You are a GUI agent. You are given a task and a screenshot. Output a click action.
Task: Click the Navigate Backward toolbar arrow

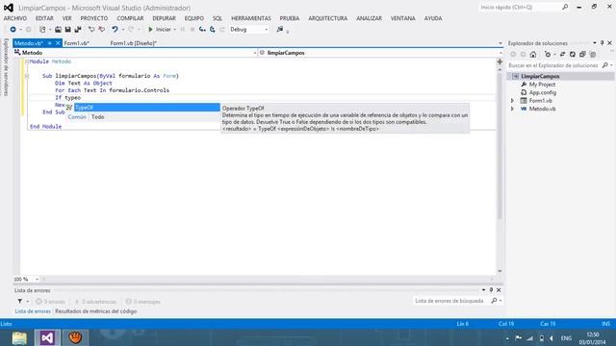tap(13, 30)
